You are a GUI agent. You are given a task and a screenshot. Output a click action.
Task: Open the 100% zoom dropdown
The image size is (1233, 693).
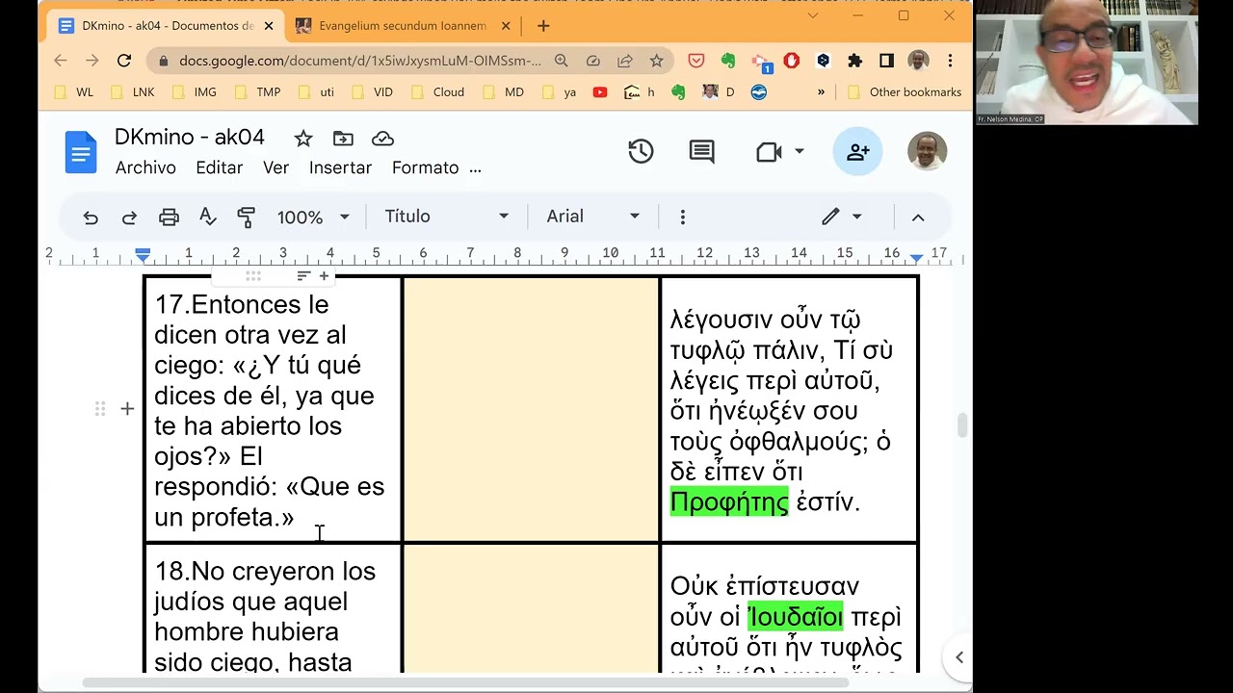pyautogui.click(x=313, y=217)
